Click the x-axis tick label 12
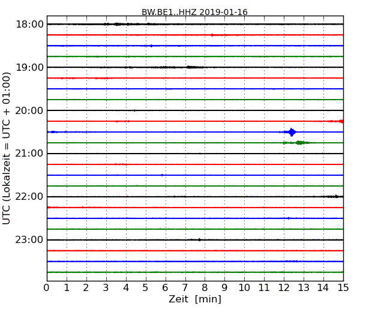Screen dimensions: 390x312 point(284,288)
